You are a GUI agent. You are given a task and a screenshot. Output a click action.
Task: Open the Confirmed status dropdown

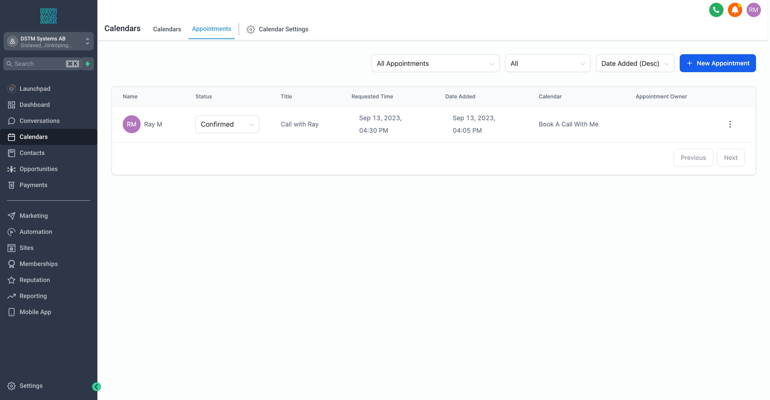click(227, 124)
